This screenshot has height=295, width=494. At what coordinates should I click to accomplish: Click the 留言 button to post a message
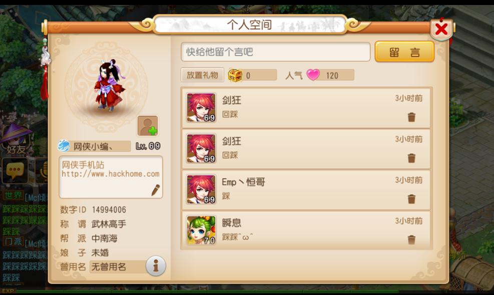(404, 52)
